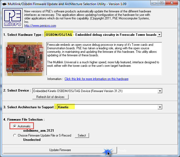Follow the more information on this hardware link
This screenshot has height=157, width=180.
tap(96, 79)
